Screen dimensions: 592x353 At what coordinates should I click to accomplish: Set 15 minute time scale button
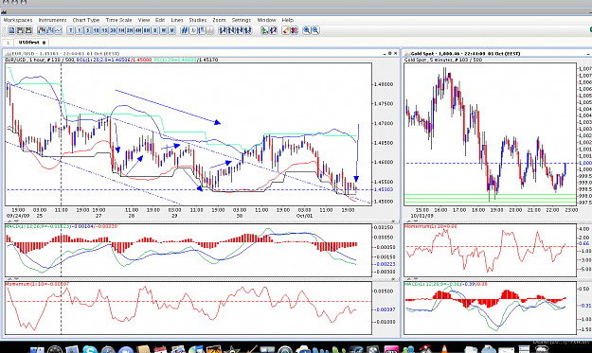(x=104, y=30)
